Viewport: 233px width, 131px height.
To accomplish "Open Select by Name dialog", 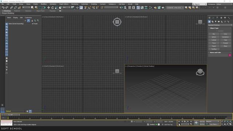I will (36, 8).
